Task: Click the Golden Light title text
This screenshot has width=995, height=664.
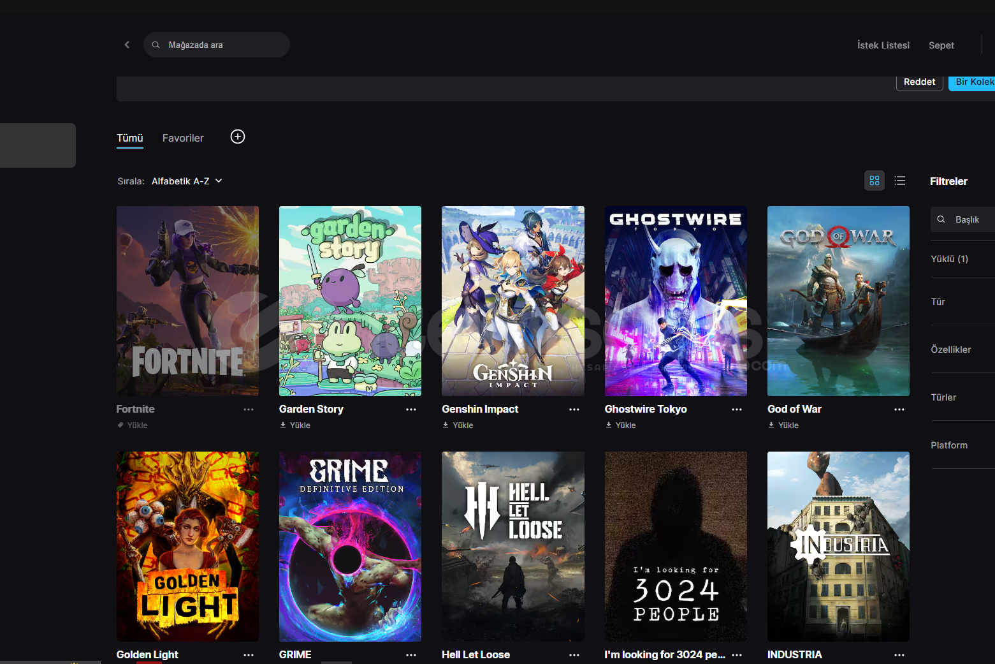Action: pos(147,655)
